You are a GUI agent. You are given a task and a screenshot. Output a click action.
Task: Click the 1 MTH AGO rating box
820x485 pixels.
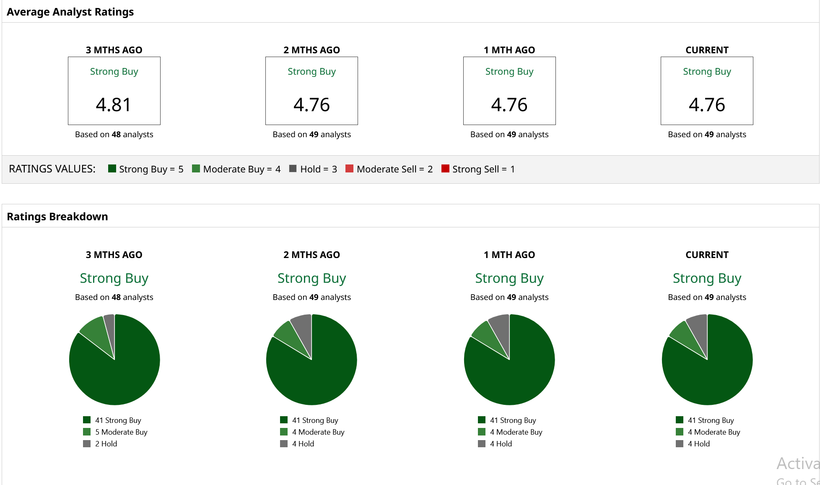pyautogui.click(x=509, y=91)
